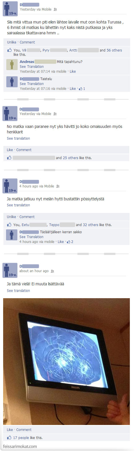Click Andreas's commenter avatar
The width and height of the screenshot is (137, 451).
click(x=12, y=65)
